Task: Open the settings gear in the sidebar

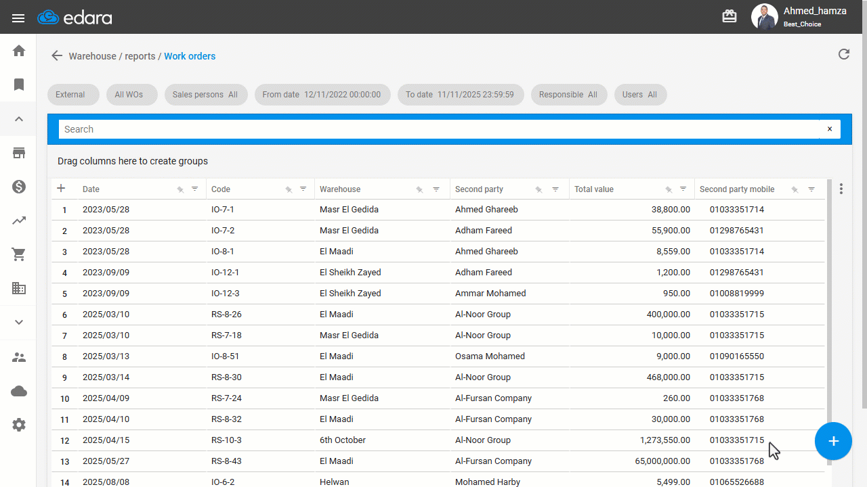Action: pos(19,425)
